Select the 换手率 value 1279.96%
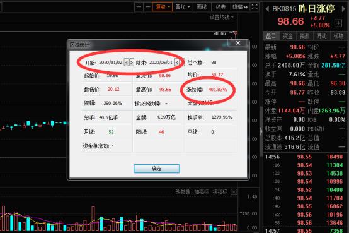Image resolution: width=349 pixels, height=233 pixels. (x=222, y=117)
